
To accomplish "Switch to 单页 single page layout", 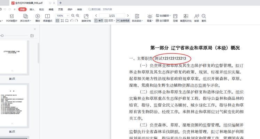I will click(x=99, y=21).
